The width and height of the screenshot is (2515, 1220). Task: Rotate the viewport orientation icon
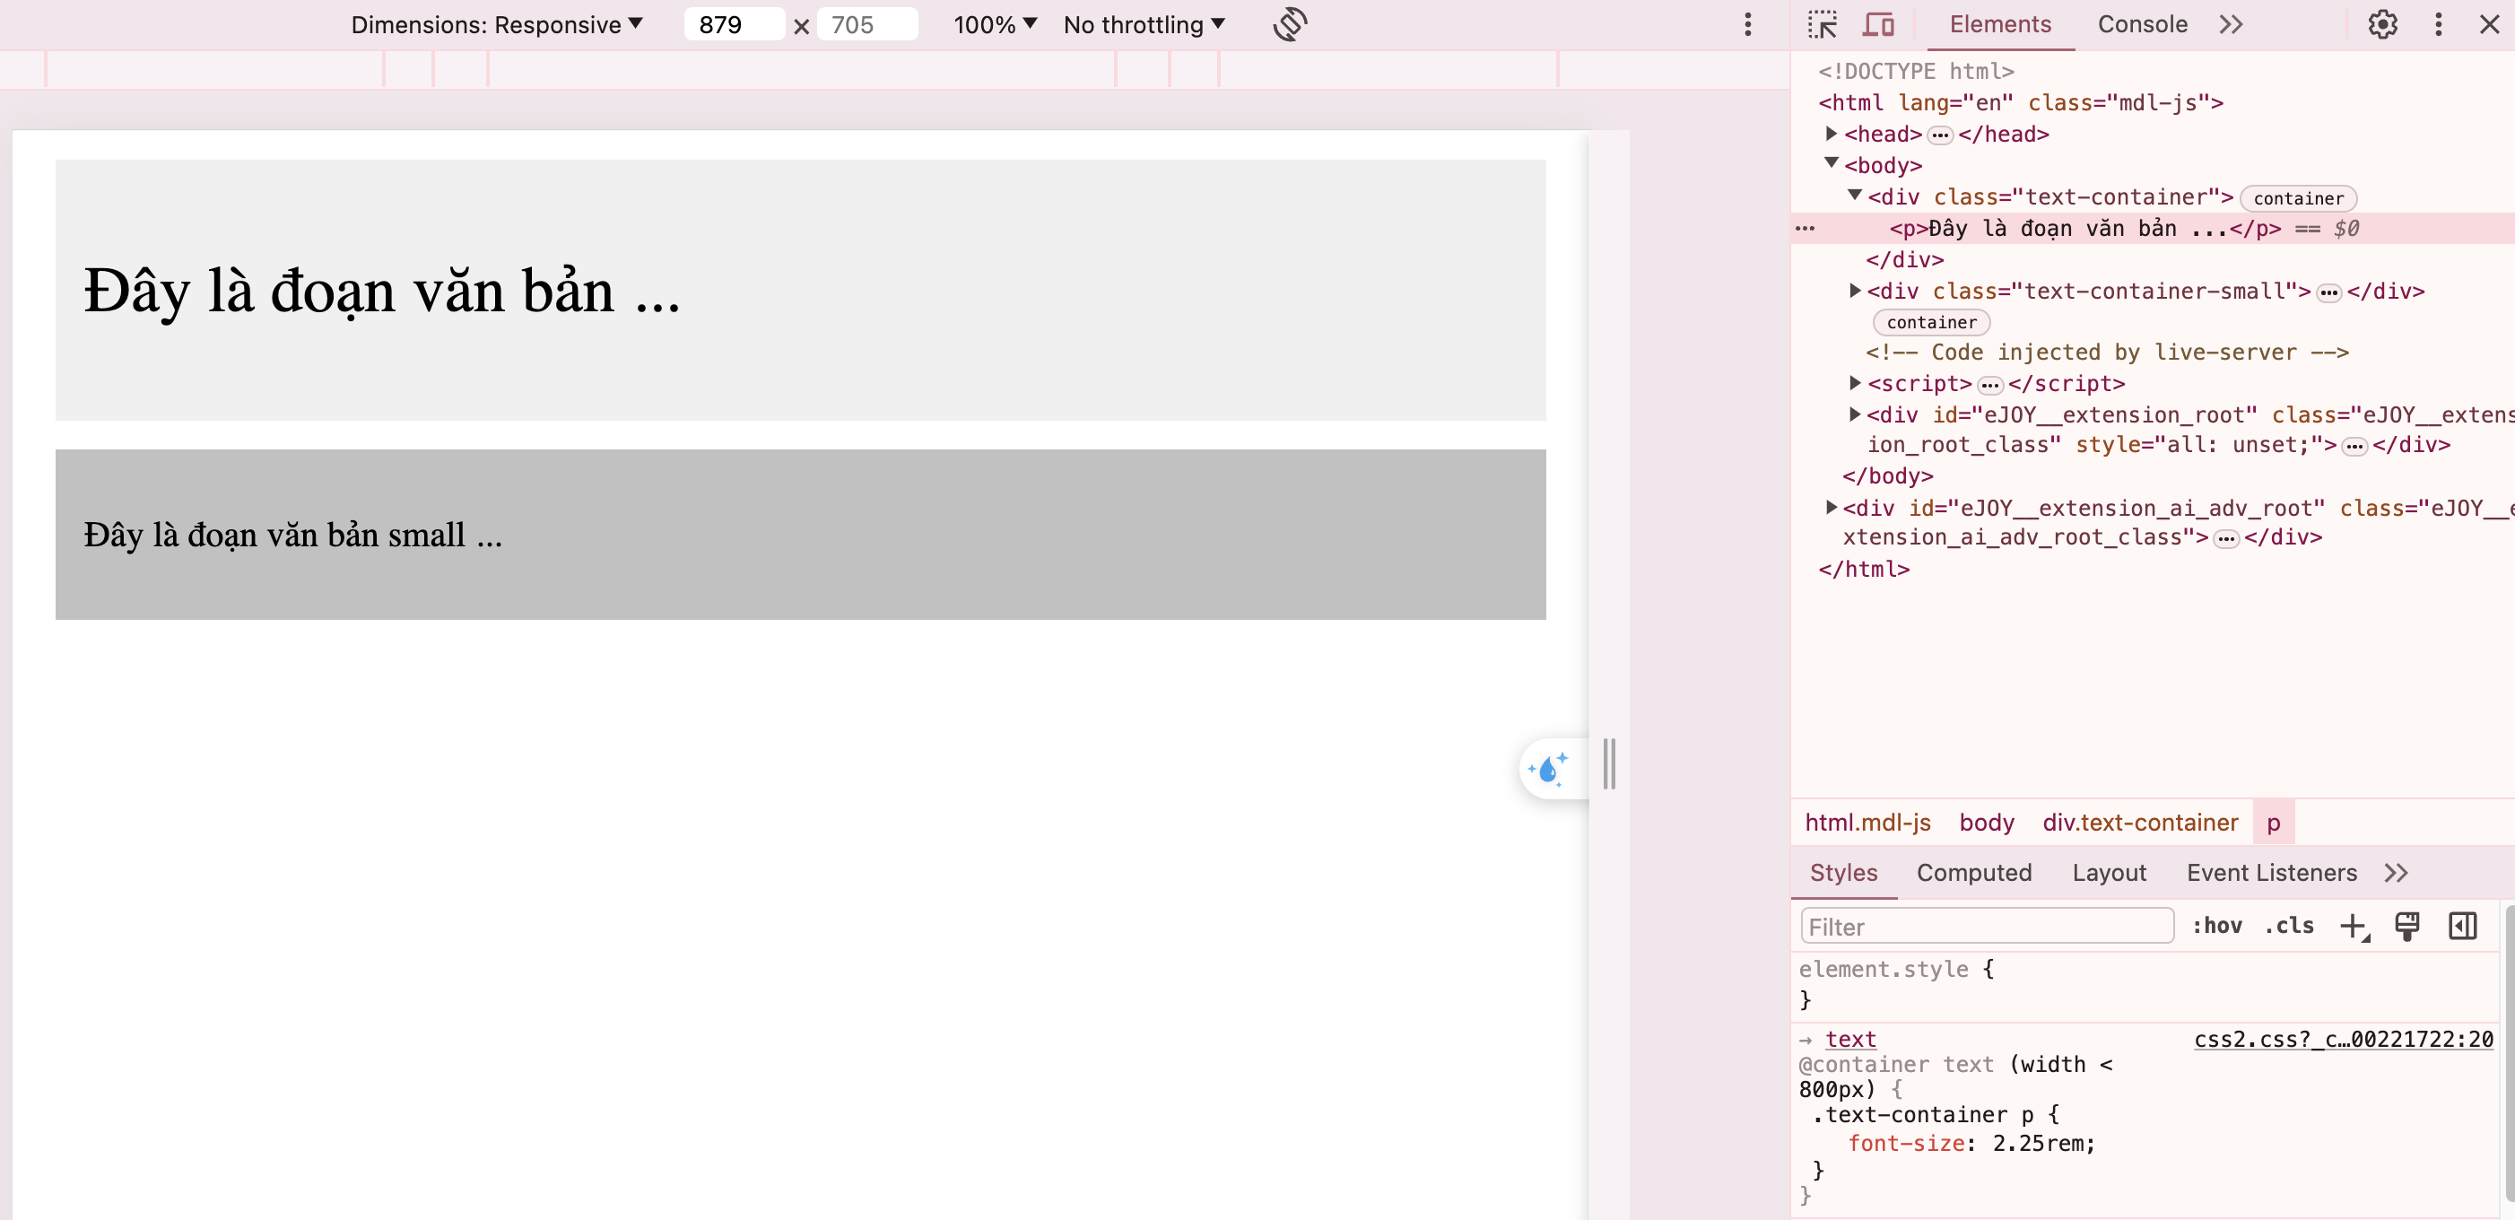click(1290, 24)
